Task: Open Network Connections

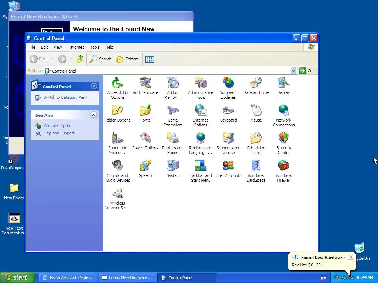Action: tap(283, 115)
